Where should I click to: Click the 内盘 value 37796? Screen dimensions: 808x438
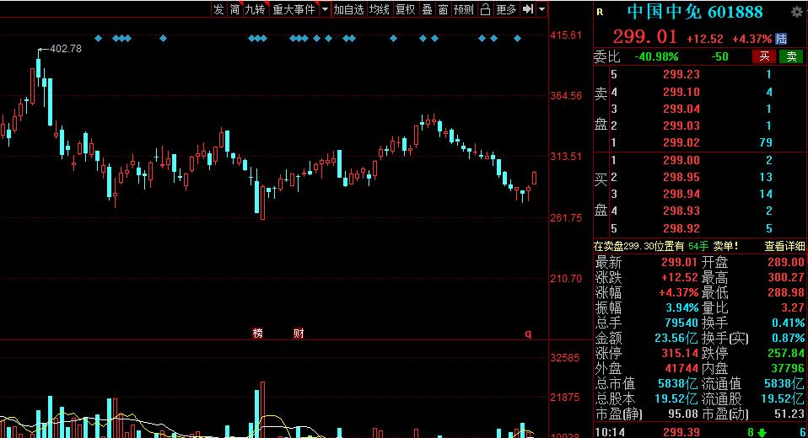click(788, 368)
